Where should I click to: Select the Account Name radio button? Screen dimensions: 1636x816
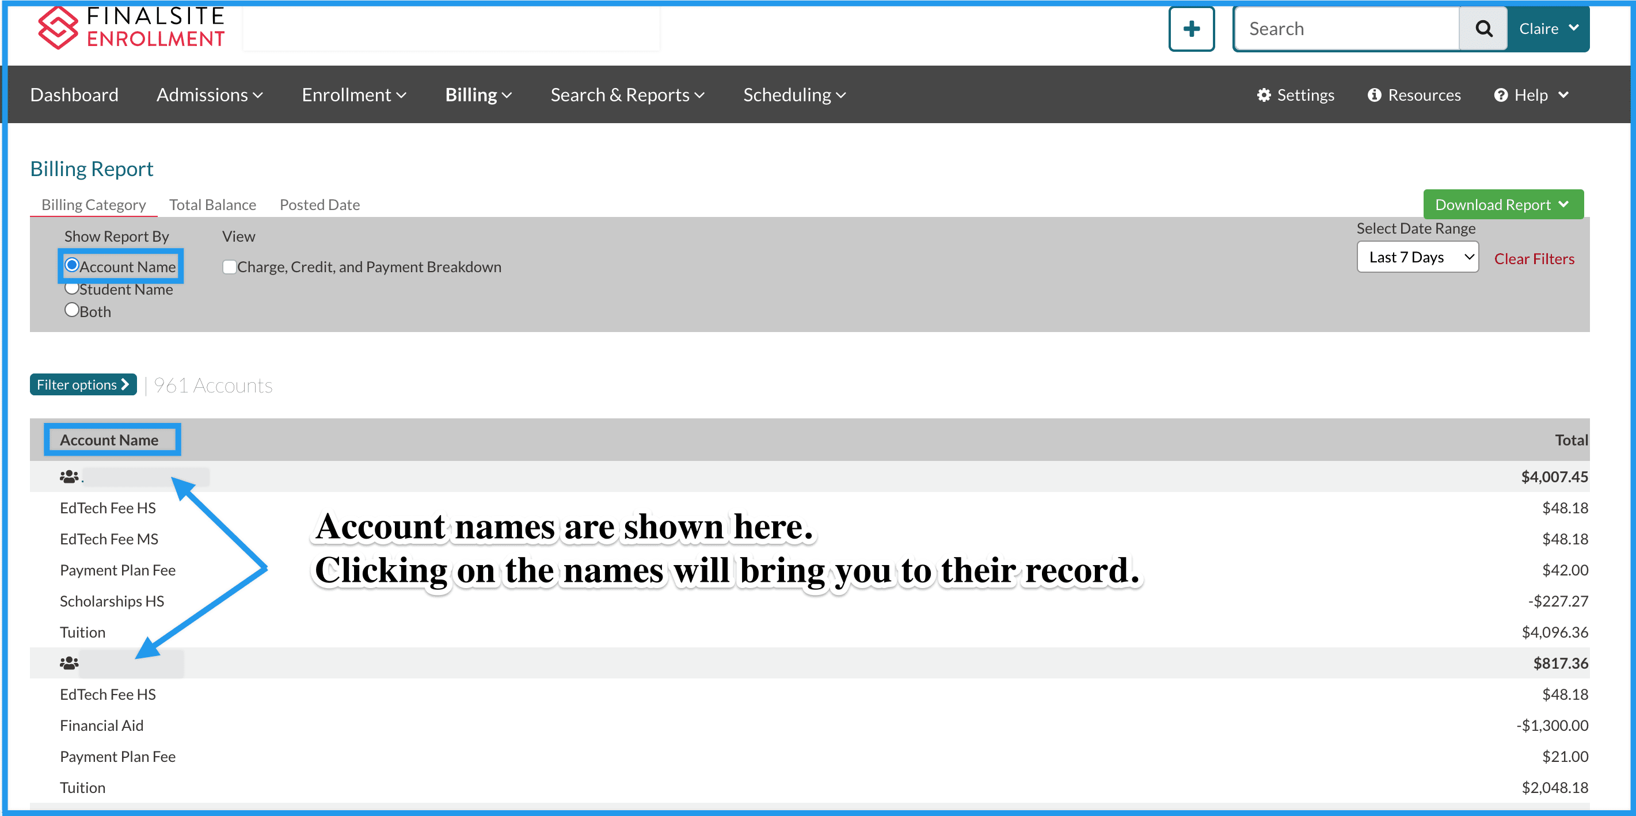click(72, 265)
